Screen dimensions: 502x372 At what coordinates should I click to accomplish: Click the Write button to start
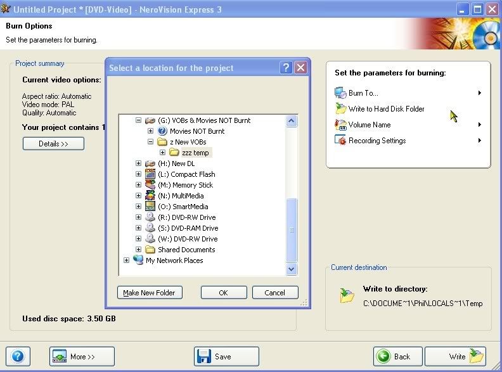coord(455,356)
